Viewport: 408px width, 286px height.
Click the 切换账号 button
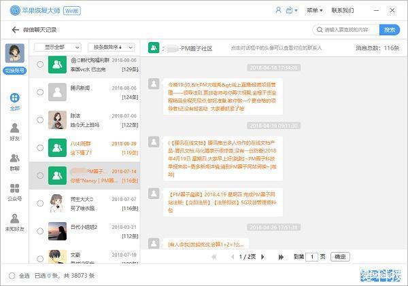(x=15, y=71)
